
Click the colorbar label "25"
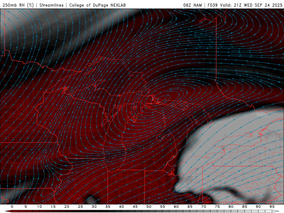[x=81, y=207]
